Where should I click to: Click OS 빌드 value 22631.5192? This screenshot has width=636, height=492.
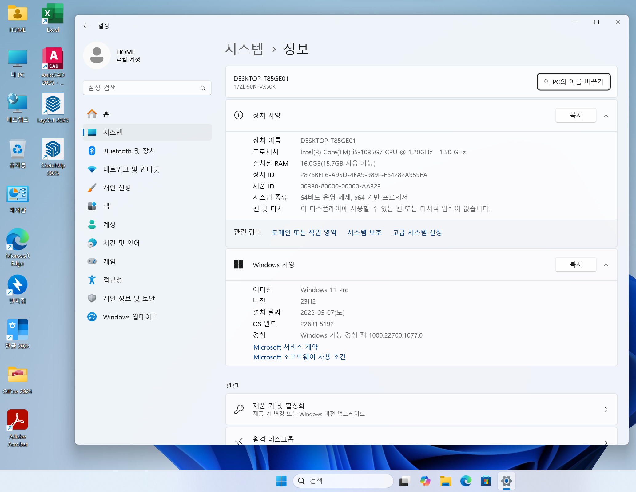coord(317,324)
